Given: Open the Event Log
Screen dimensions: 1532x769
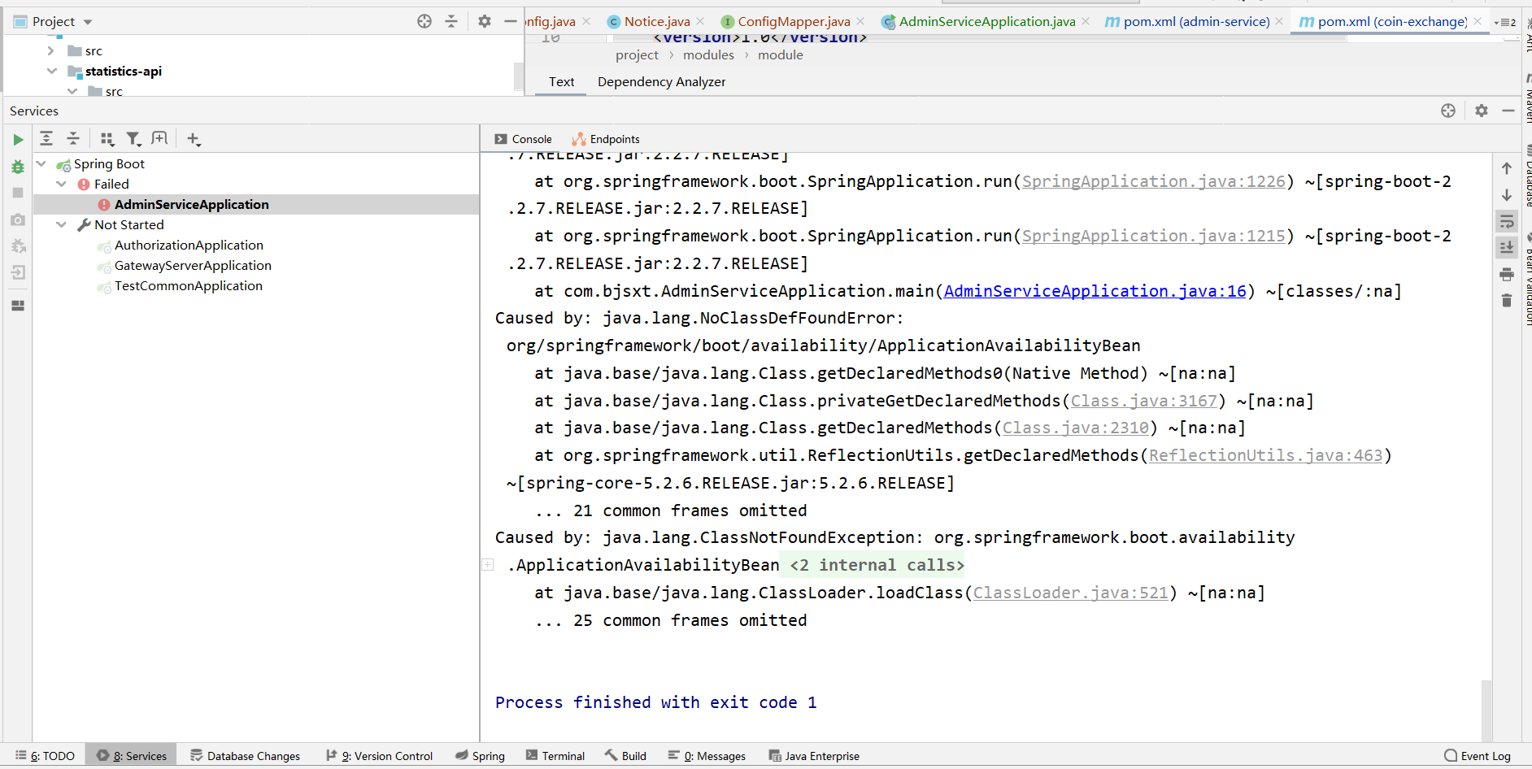Looking at the screenshot, I should coord(1478,756).
